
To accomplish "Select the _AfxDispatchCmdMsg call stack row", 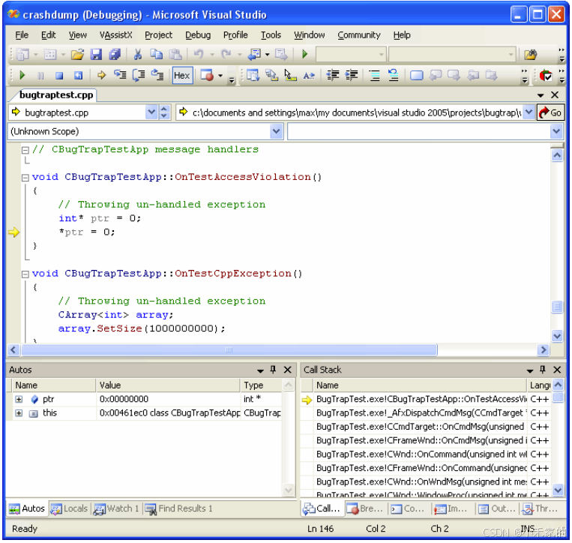I will (425, 413).
